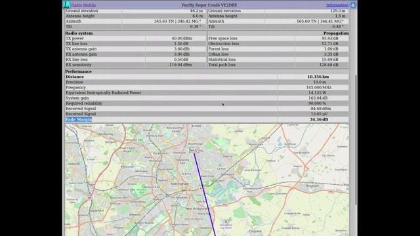Click the Required reliability label

pos(84,104)
